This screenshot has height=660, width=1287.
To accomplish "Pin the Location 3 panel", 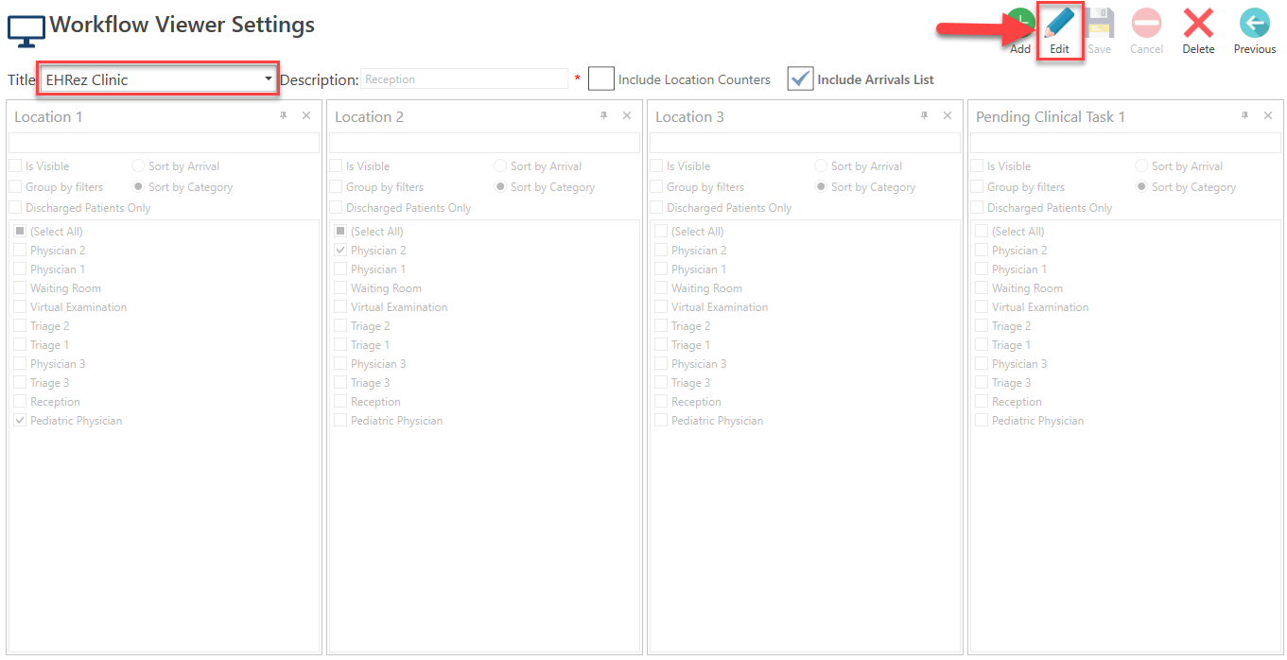I will pyautogui.click(x=924, y=115).
